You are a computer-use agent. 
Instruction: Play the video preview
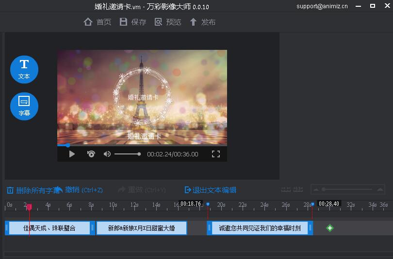[72, 154]
